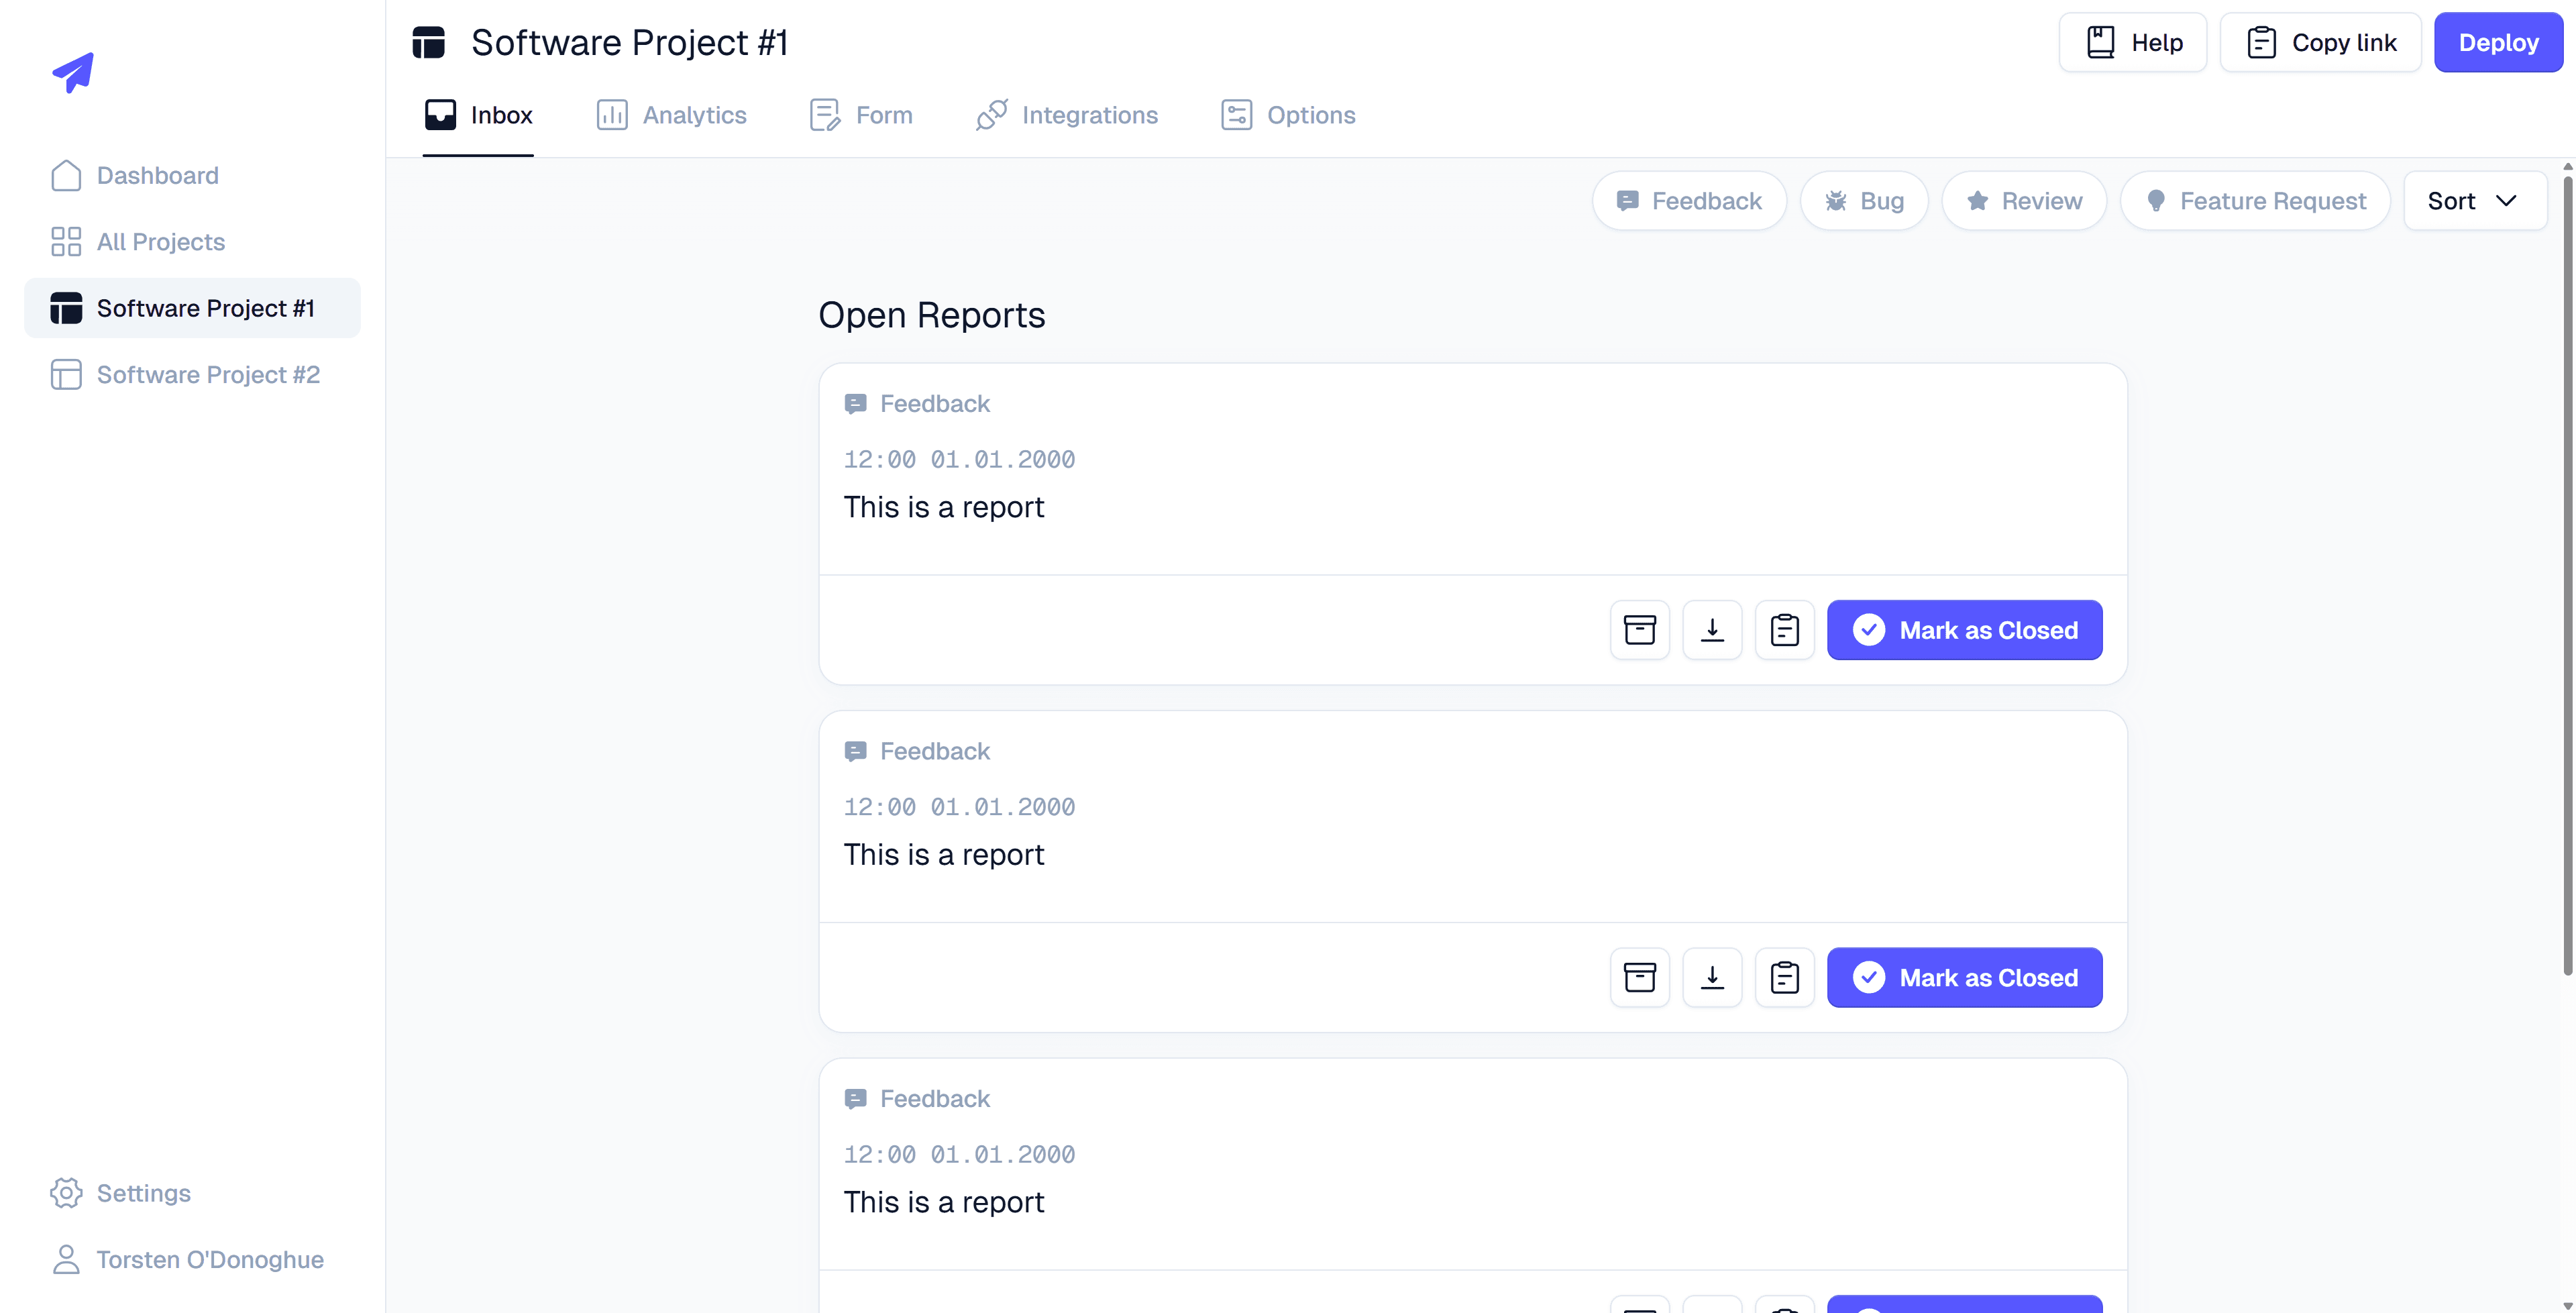The width and height of the screenshot is (2576, 1313).
Task: Toggle the Review filter chip
Action: [x=2024, y=201]
